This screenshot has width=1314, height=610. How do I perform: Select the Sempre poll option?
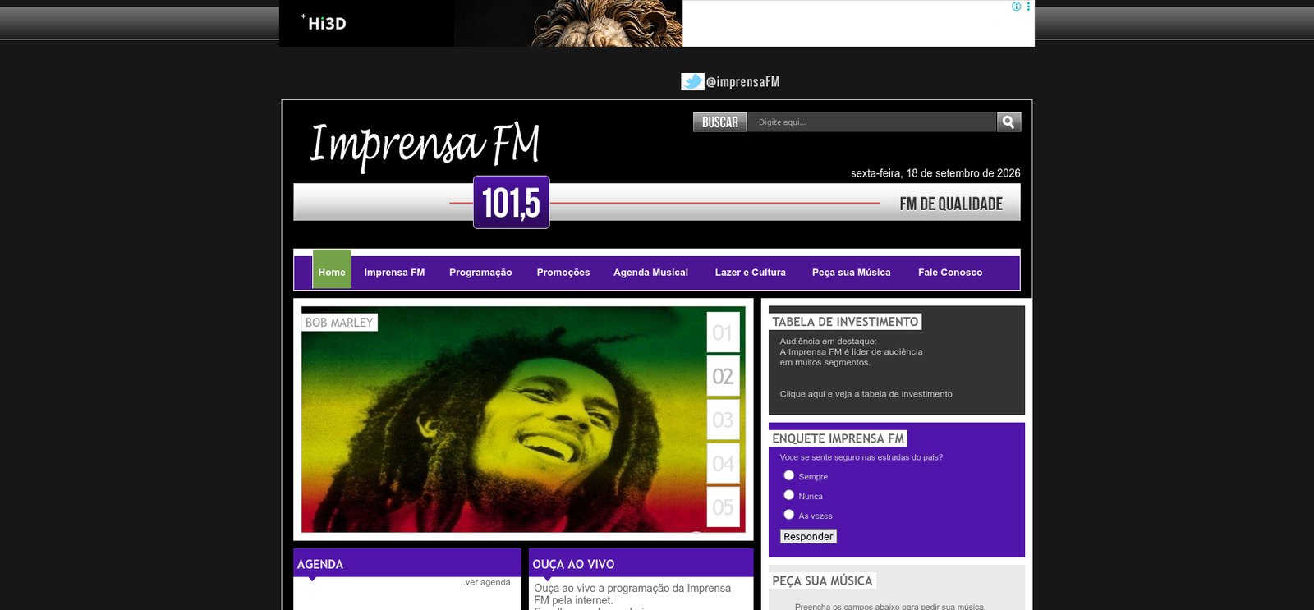[788, 475]
